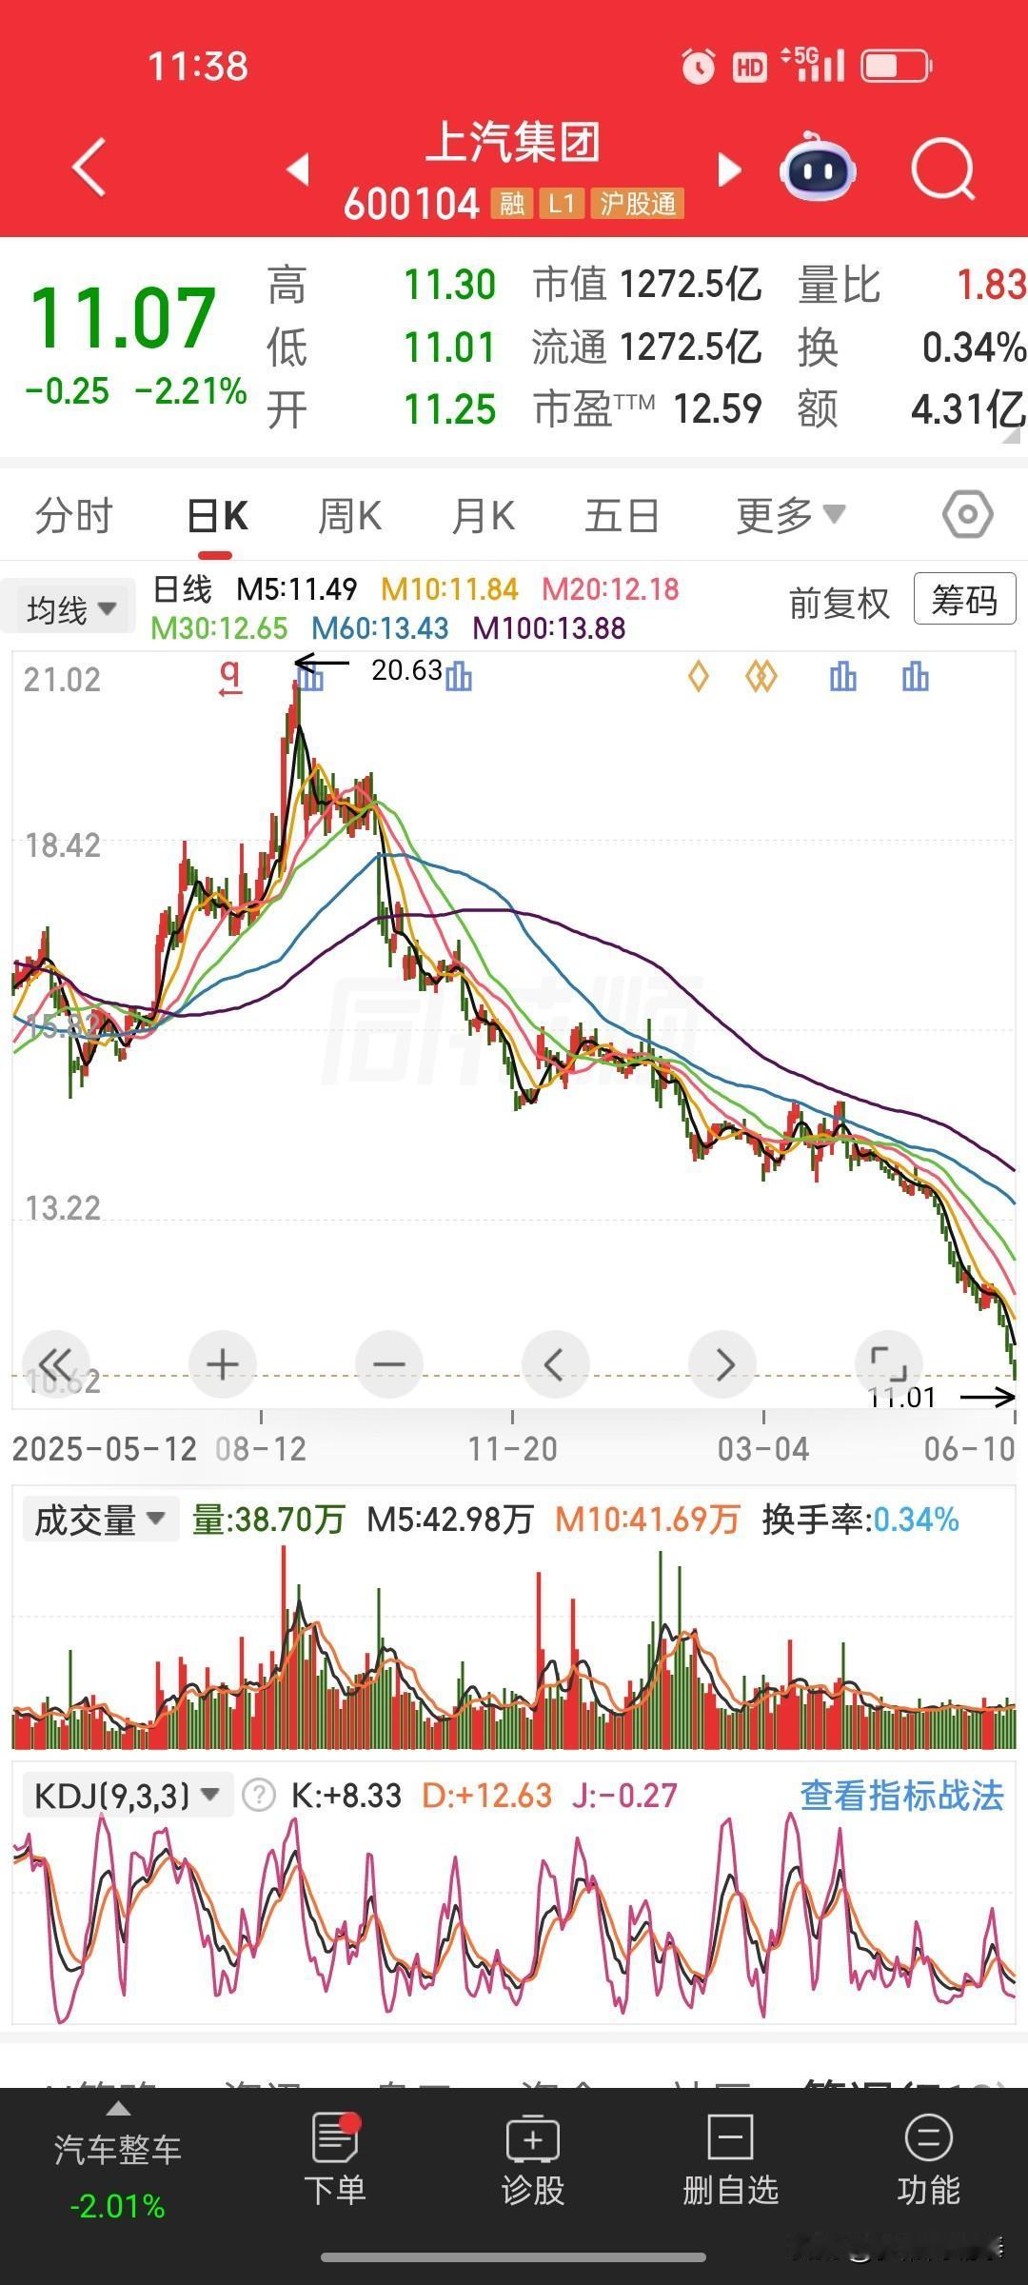This screenshot has width=1028, height=2285.
Task: Tap the L1 quote level badge
Action: tap(562, 204)
